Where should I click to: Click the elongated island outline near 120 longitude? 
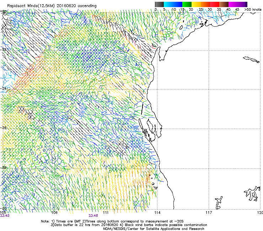(x=251, y=60)
